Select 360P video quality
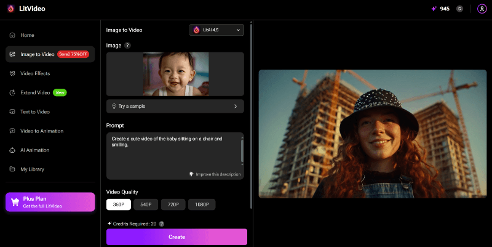Viewport: 492px width, 247px height. [119, 204]
